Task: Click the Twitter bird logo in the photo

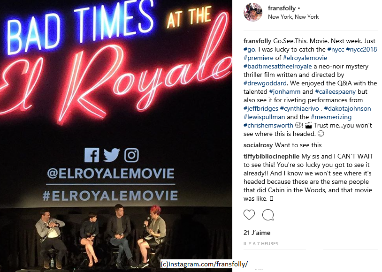Action: 112,155
